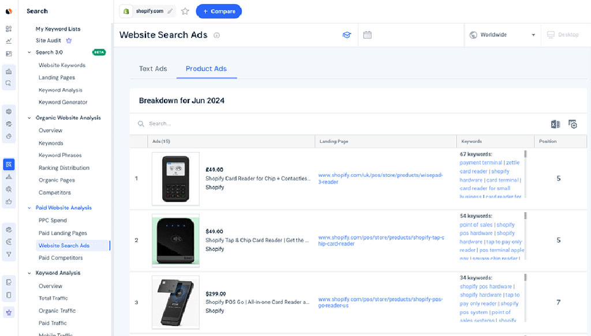
Task: Open the funnel icon in left rail
Action: click(9, 254)
